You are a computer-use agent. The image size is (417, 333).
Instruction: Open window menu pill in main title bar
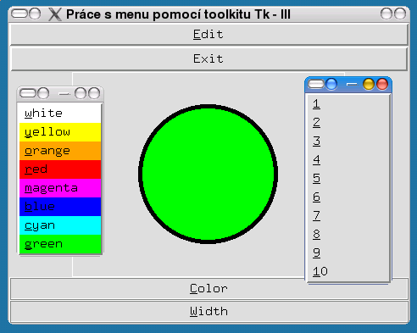19,14
